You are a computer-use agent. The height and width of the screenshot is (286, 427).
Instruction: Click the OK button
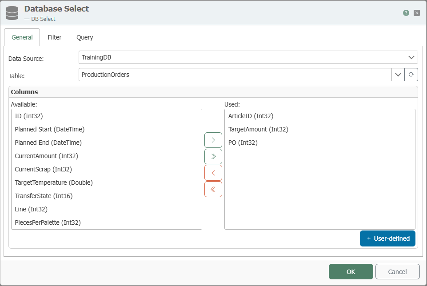(x=351, y=272)
